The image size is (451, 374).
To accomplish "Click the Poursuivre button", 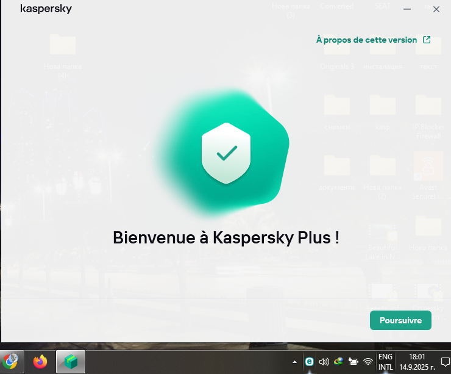I will [x=400, y=320].
